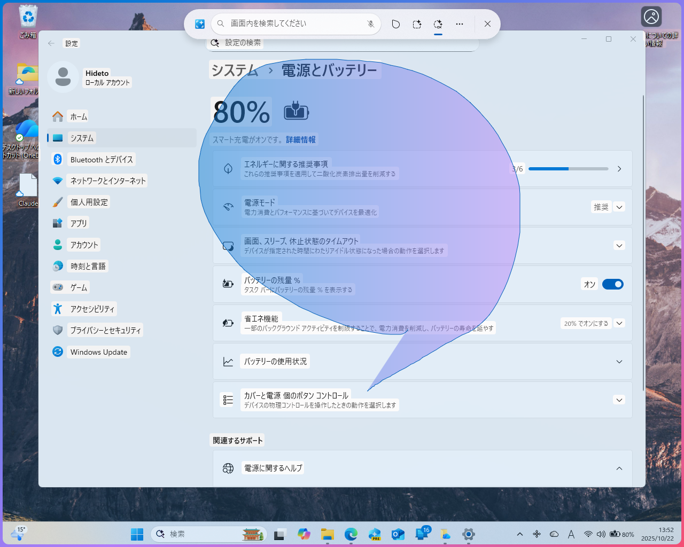This screenshot has width=684, height=547.
Task: Click the ごみ箱 Recycle Bin desktop icon
Action: pos(28,22)
